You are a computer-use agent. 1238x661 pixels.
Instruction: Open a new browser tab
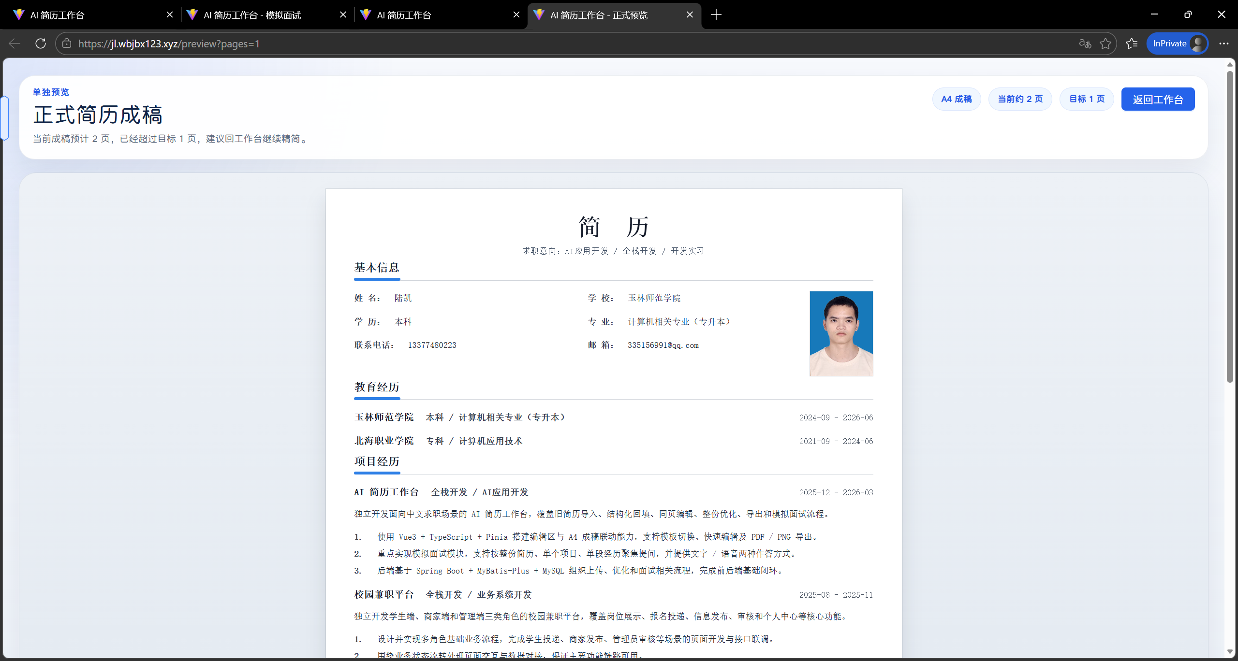click(x=716, y=14)
